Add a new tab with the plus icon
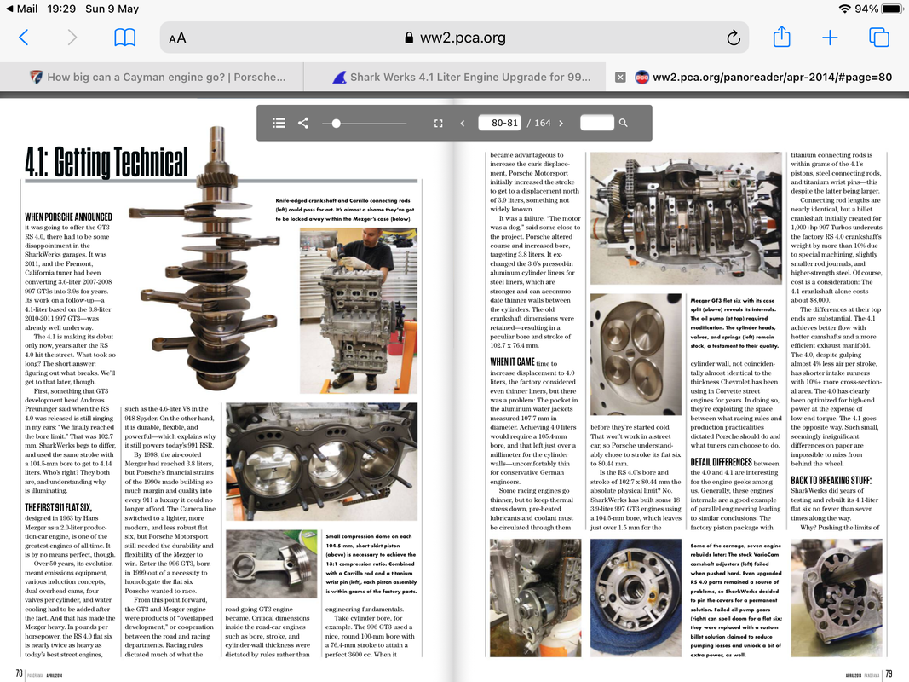This screenshot has height=682, width=909. pyautogui.click(x=830, y=38)
